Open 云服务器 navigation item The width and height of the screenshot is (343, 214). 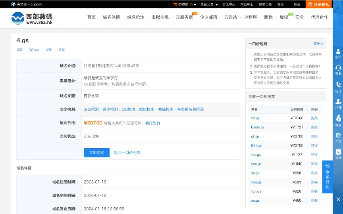[184, 17]
